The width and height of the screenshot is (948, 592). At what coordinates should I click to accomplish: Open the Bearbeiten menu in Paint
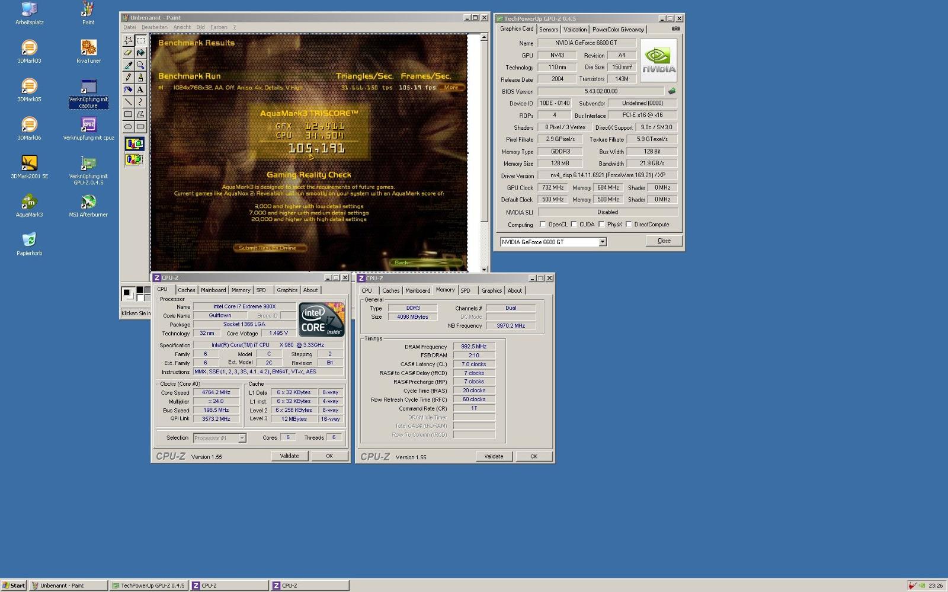point(154,27)
